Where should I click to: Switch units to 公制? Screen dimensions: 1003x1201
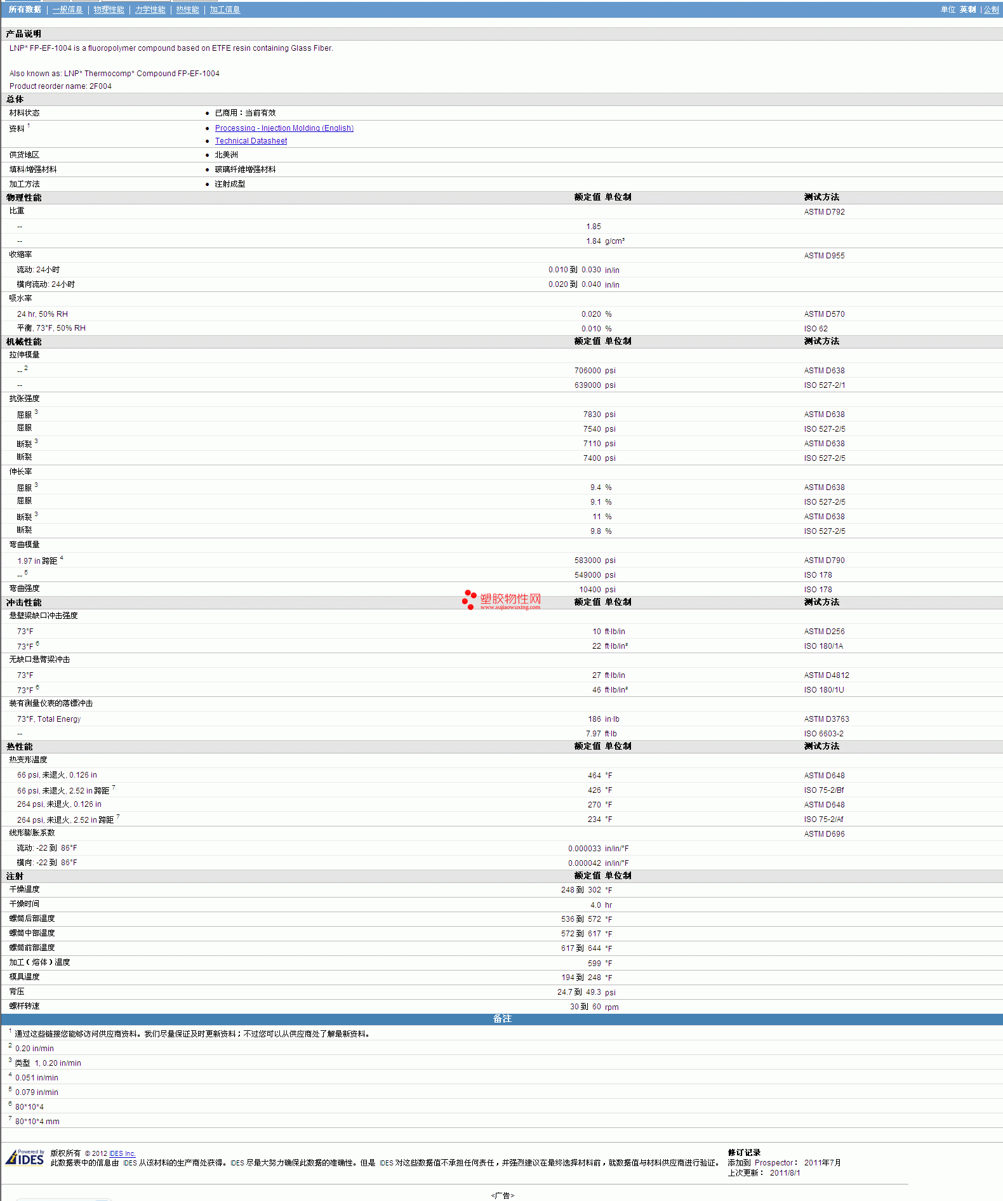991,10
